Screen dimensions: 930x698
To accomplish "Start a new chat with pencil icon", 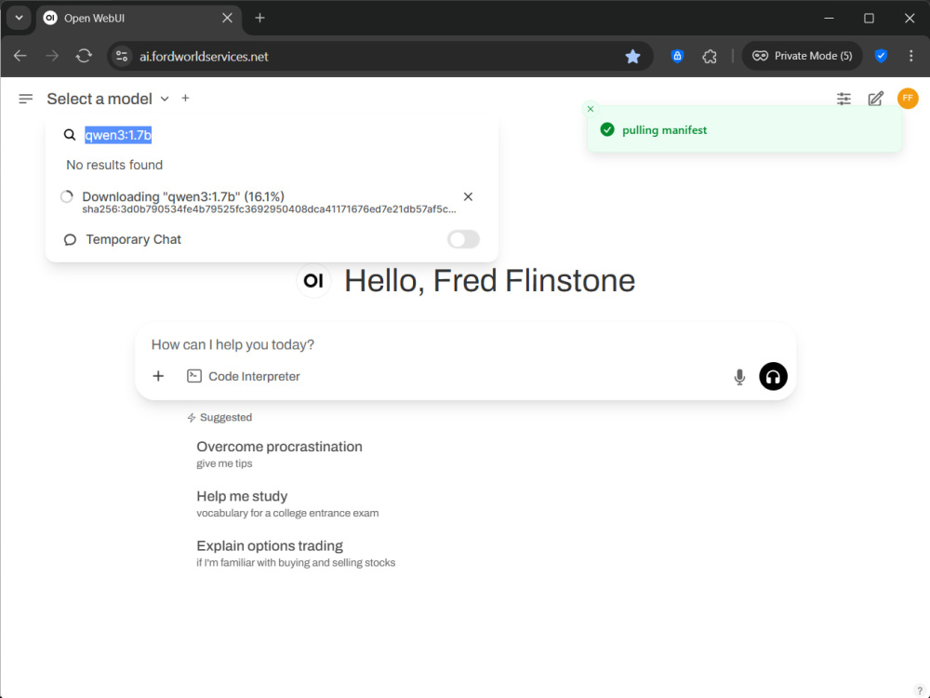I will click(x=875, y=99).
